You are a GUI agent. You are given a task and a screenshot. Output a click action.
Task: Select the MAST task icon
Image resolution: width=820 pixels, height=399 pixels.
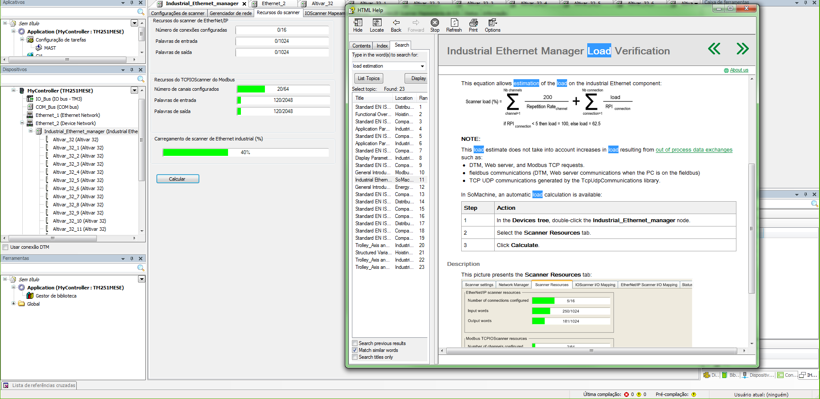pyautogui.click(x=39, y=48)
